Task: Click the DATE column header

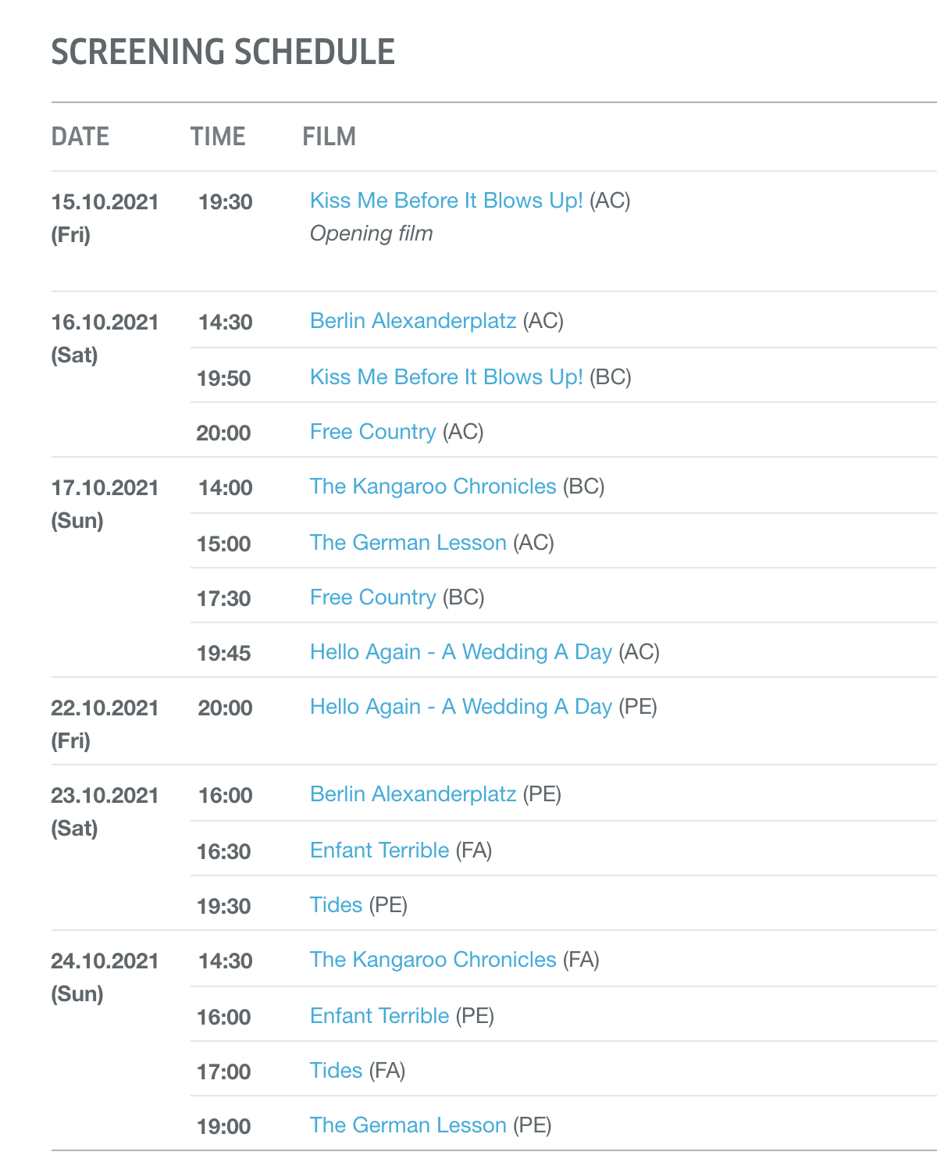Action: coord(80,137)
